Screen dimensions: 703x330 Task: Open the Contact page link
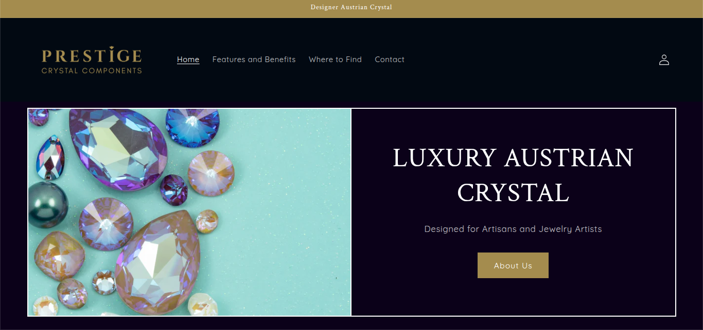click(x=390, y=60)
